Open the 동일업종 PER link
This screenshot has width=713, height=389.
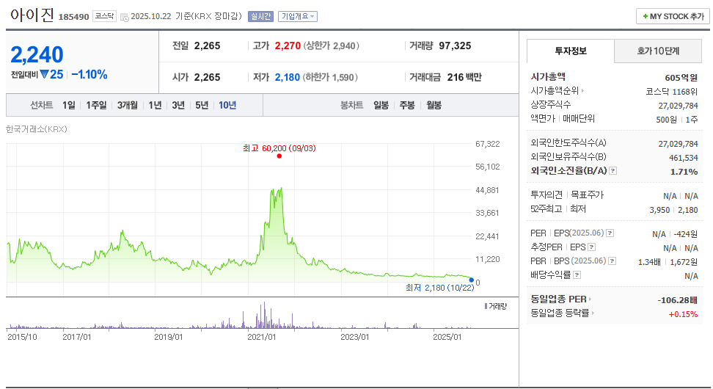coord(558,299)
